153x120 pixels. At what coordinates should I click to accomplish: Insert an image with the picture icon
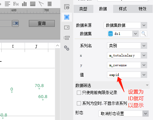(33, 4)
